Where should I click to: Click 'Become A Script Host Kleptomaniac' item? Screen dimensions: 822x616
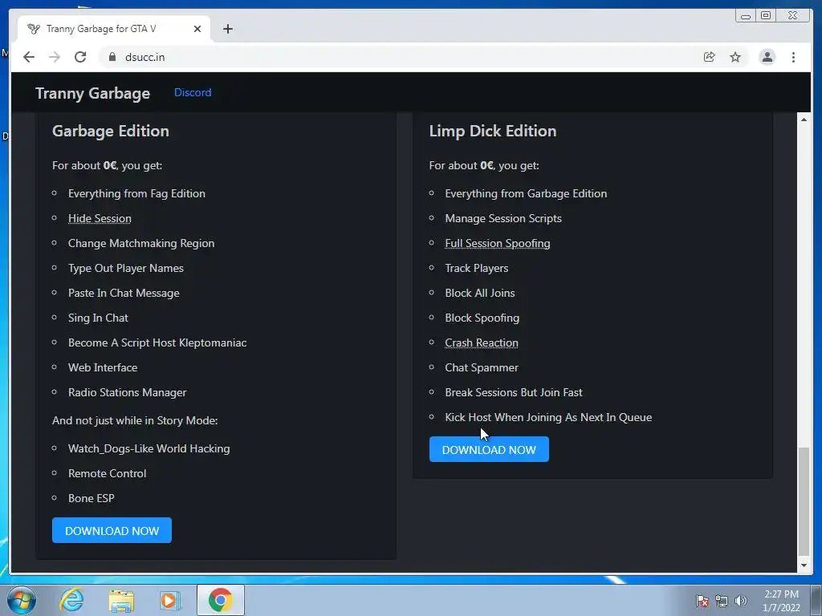[x=157, y=342]
